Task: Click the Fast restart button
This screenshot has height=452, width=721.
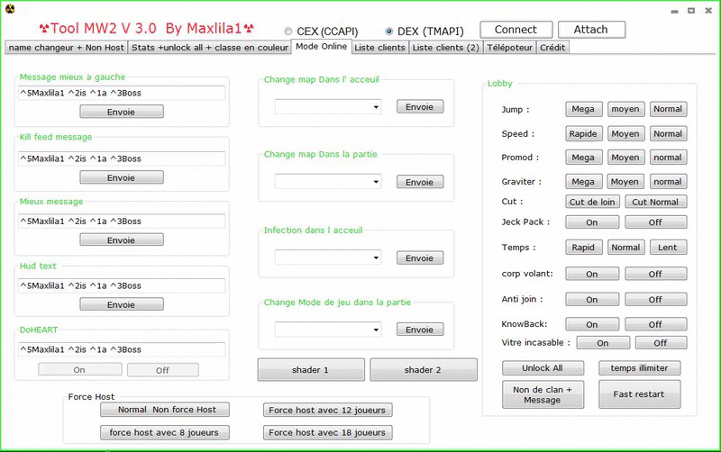Action: (639, 394)
